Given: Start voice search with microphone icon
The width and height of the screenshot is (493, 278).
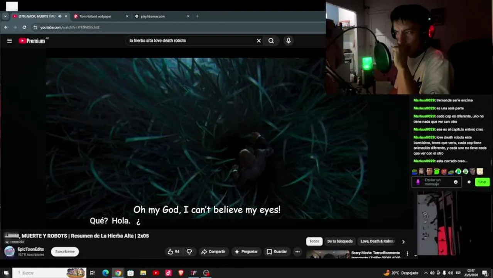Looking at the screenshot, I should coord(288,41).
